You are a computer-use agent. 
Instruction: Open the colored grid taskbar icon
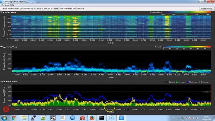(x=63, y=118)
